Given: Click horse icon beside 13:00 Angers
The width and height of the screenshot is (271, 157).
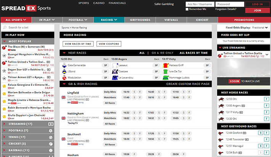Looking at the screenshot, I should click(221, 106).
